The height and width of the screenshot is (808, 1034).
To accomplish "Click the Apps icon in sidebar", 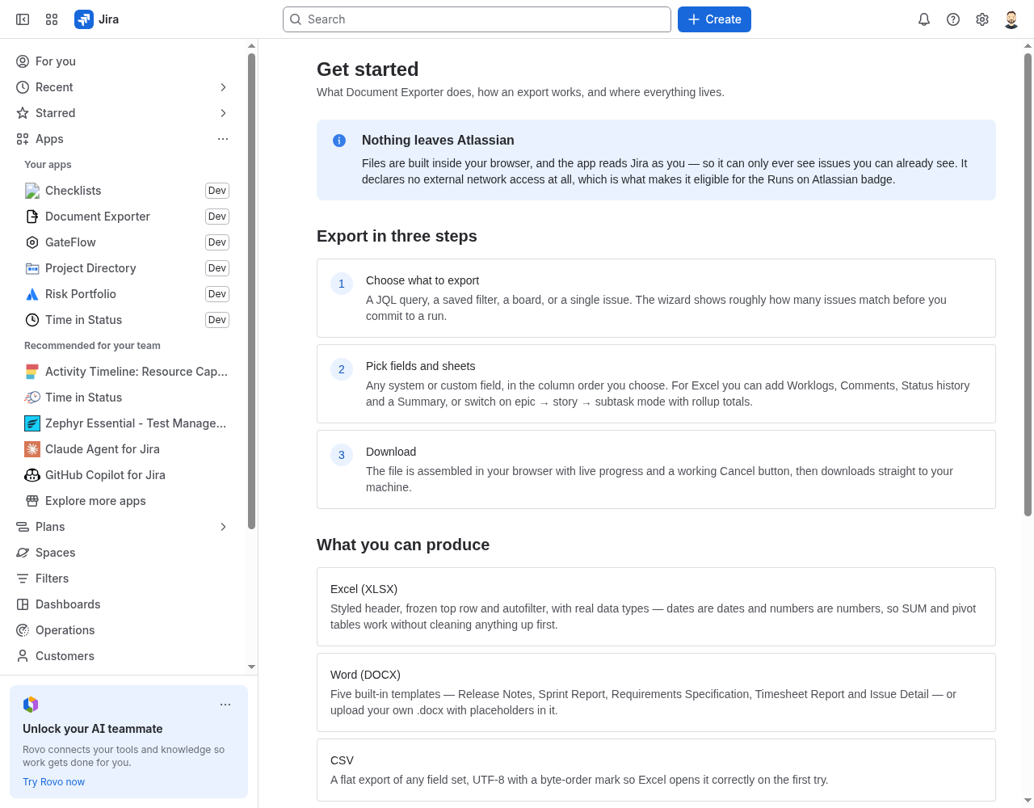I will pos(23,139).
